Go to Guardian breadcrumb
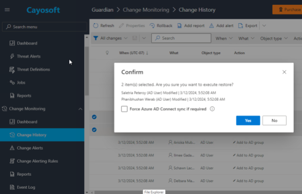The image size is (302, 194). (103, 10)
